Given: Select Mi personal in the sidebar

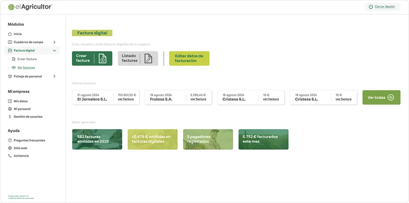Looking at the screenshot, I should pyautogui.click(x=22, y=109).
